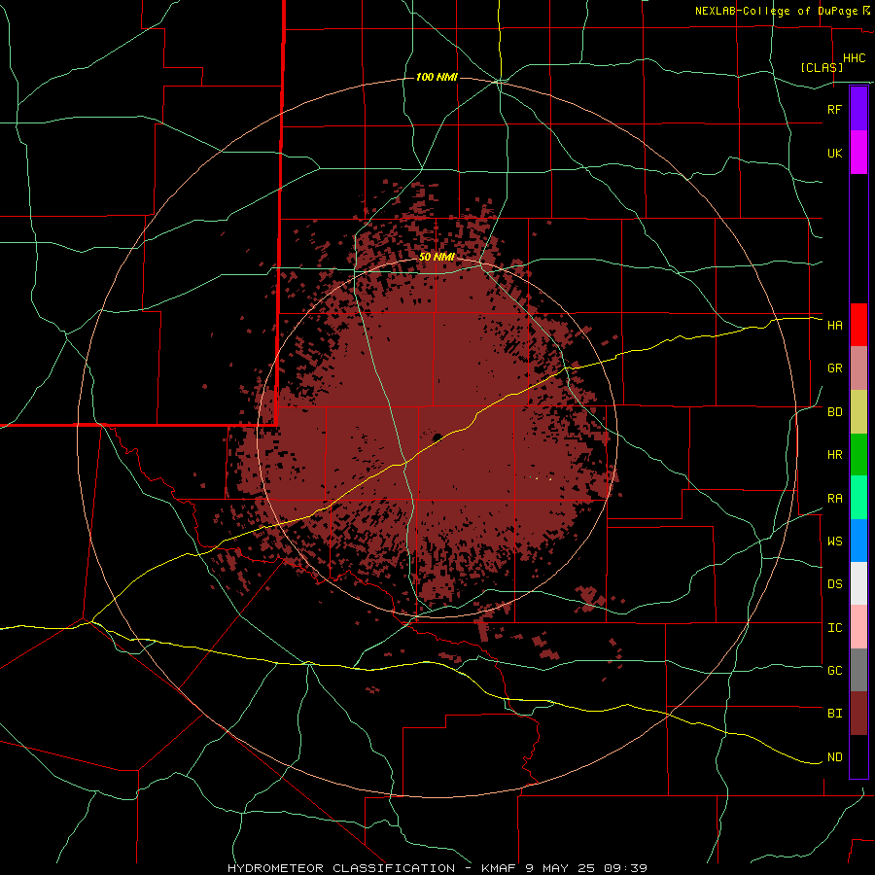Screen dimensions: 875x875
Task: Click the IC light pink legend swatch
Action: 858,627
